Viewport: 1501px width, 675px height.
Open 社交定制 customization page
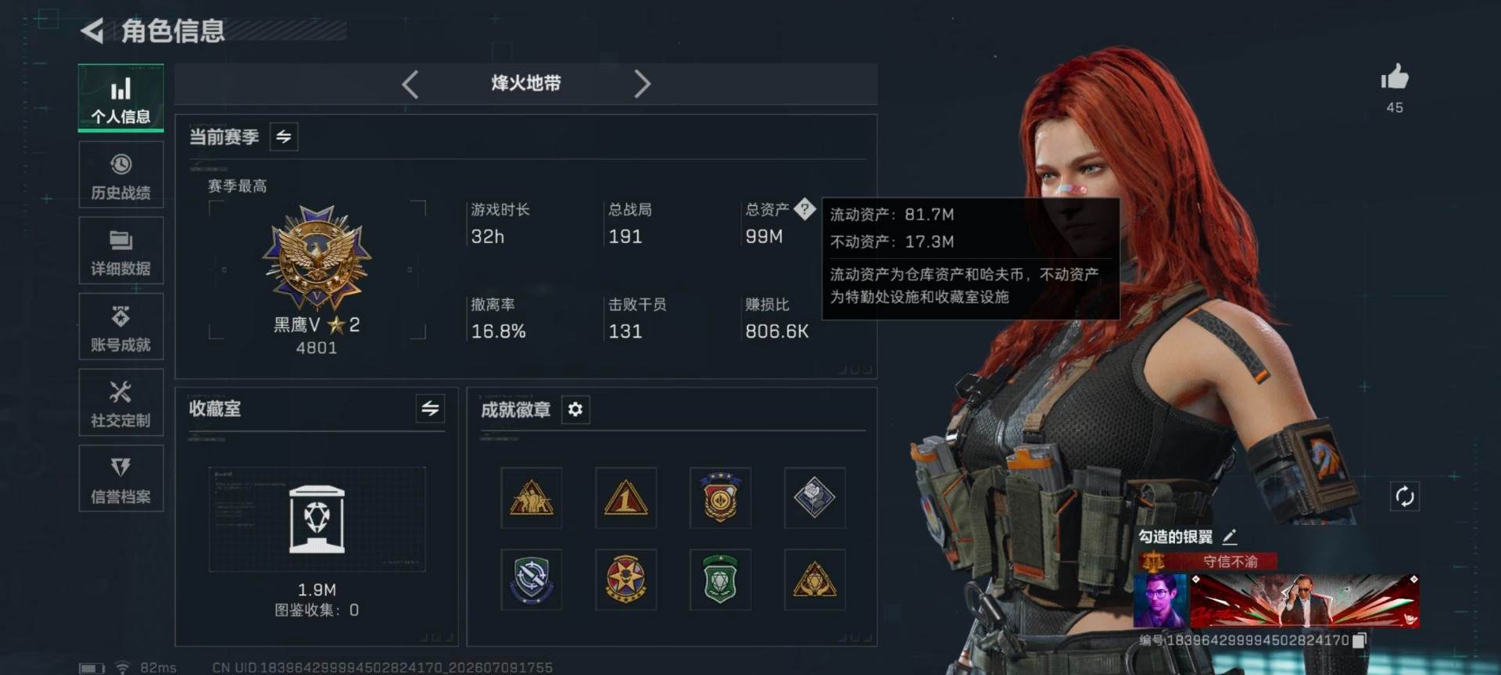tap(121, 402)
